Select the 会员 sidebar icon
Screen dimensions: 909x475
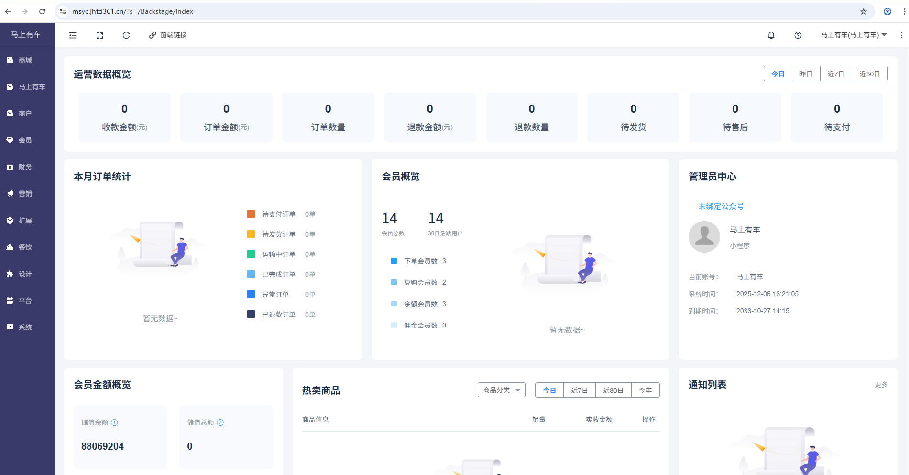(x=25, y=140)
